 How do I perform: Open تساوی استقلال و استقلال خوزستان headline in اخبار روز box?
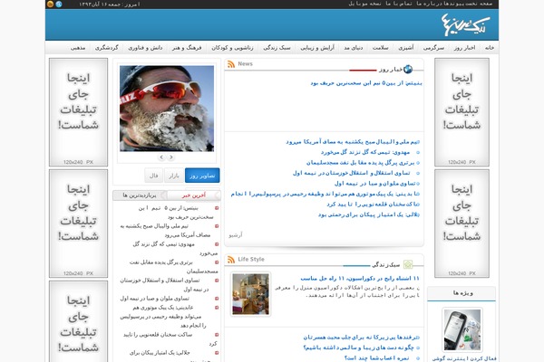click(352, 173)
